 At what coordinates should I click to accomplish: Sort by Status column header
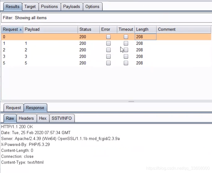tap(88, 29)
